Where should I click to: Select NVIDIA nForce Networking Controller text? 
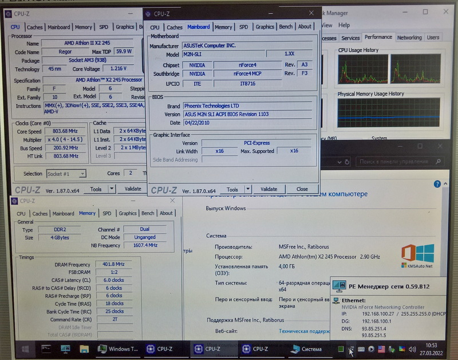point(383,307)
